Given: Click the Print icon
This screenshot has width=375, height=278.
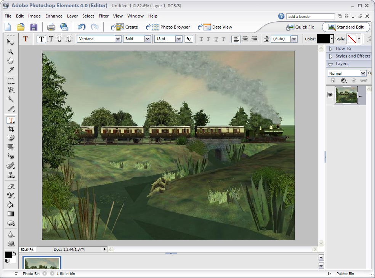Looking at the screenshot, I should tap(51, 27).
